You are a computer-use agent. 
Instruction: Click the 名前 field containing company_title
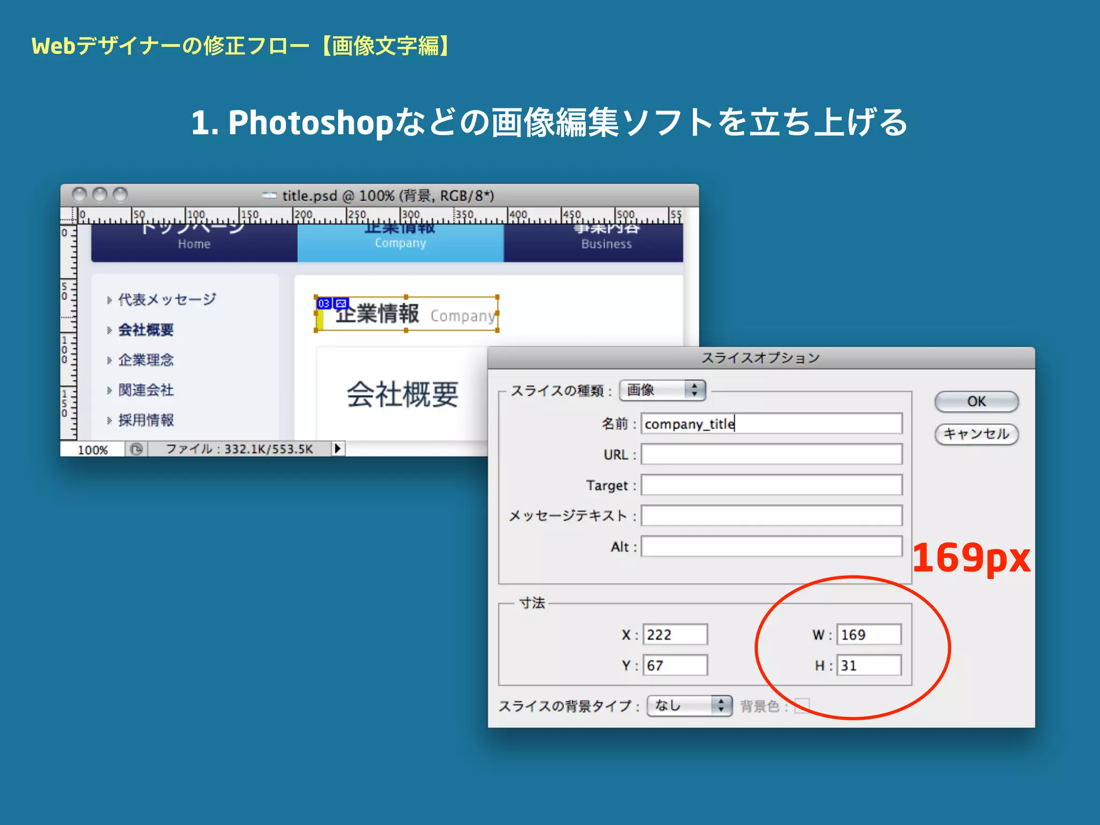coord(771,424)
